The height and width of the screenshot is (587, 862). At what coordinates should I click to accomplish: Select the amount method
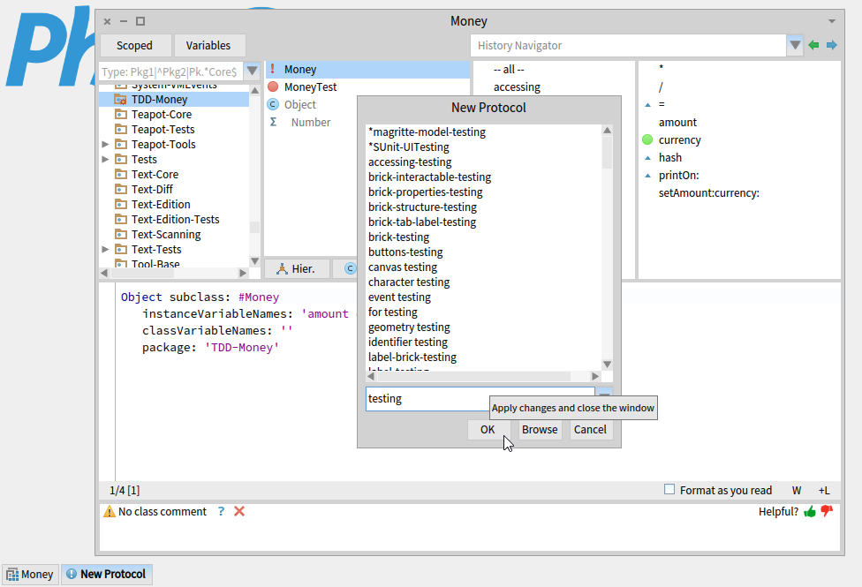pos(677,122)
